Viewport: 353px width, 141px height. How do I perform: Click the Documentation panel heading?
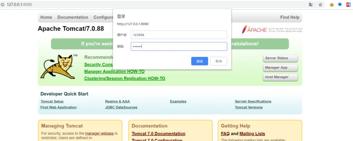[x=149, y=126]
